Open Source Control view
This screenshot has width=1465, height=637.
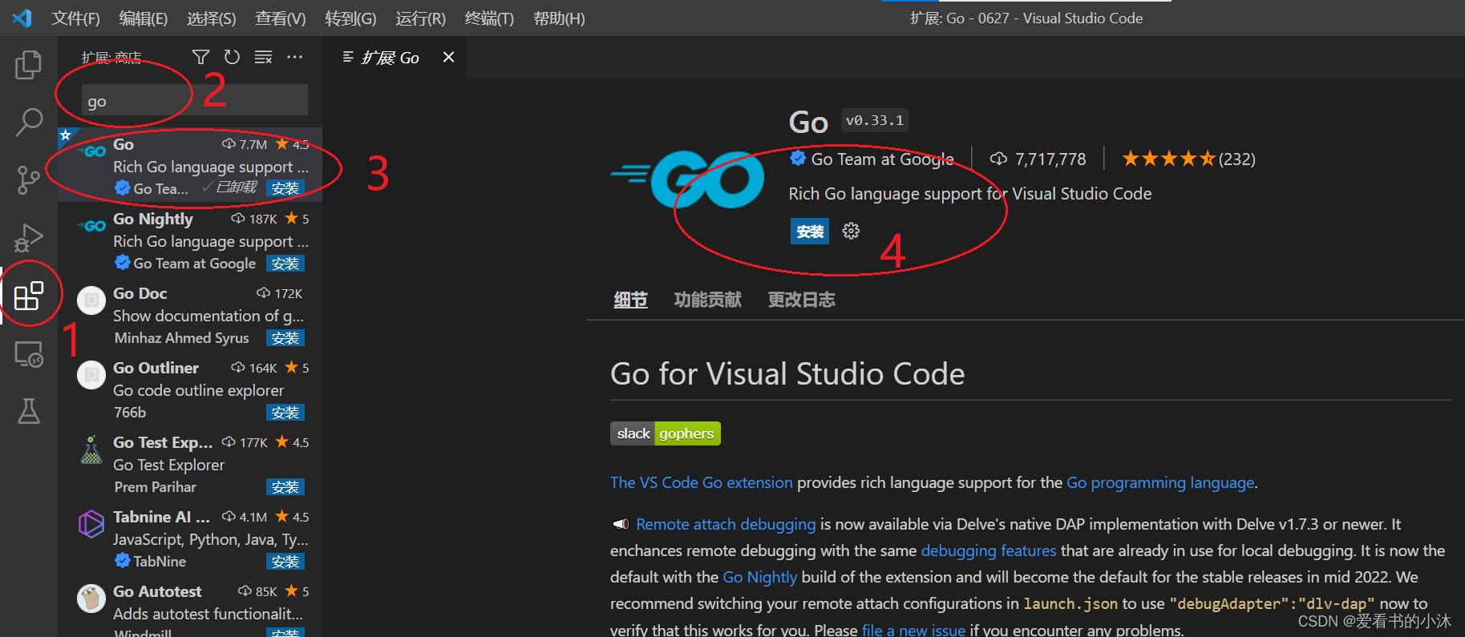[29, 180]
